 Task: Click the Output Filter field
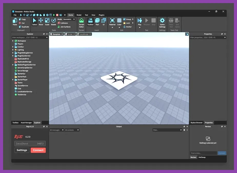tap(167, 130)
